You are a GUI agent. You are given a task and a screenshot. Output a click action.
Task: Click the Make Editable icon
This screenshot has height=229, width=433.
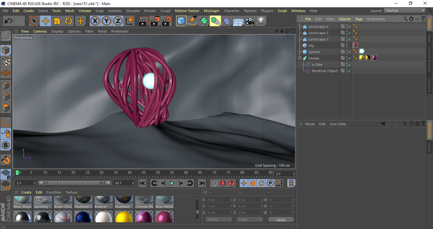[x=6, y=36]
